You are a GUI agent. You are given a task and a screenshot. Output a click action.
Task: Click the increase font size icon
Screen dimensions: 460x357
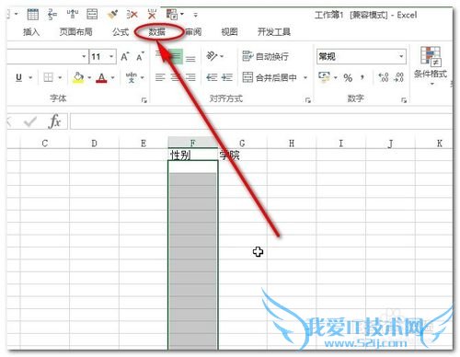(125, 57)
